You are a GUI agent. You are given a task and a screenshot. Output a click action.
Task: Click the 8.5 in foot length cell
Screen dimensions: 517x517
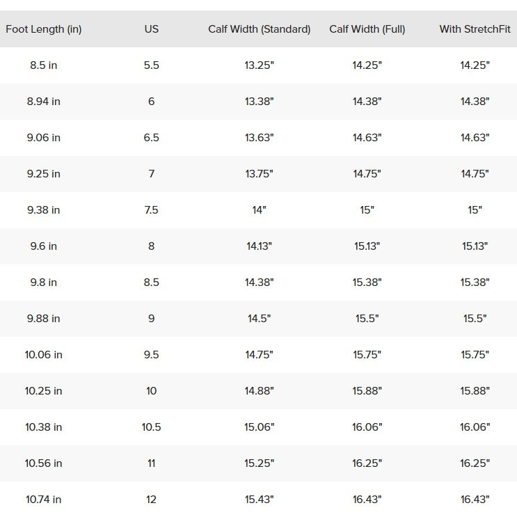43,65
